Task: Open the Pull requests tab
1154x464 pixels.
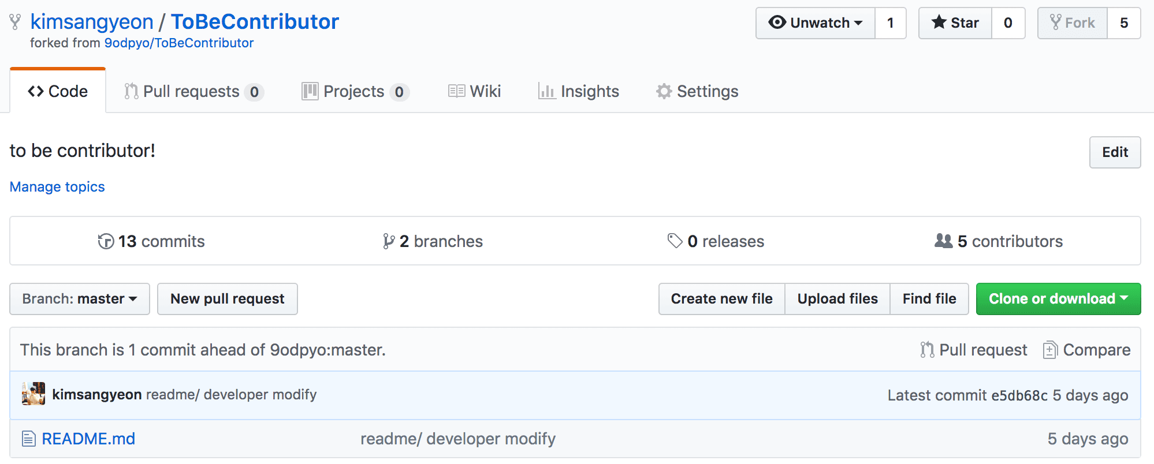Action: (194, 91)
